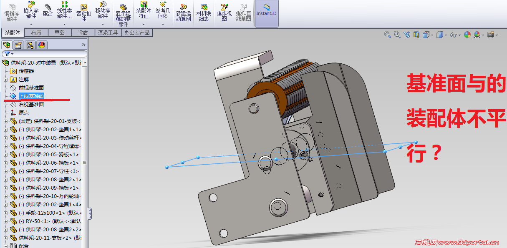
Task: Switch to the 评估 tab
Action: [83, 33]
